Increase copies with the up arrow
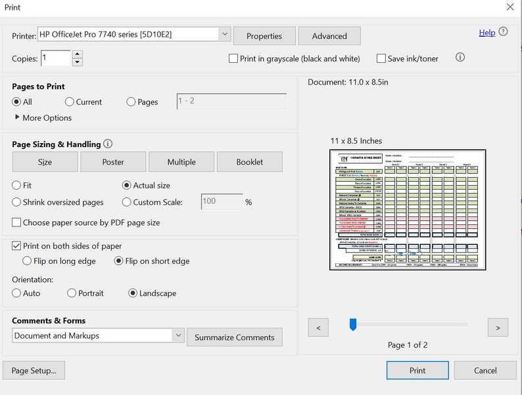This screenshot has width=522, height=395. click(x=77, y=54)
